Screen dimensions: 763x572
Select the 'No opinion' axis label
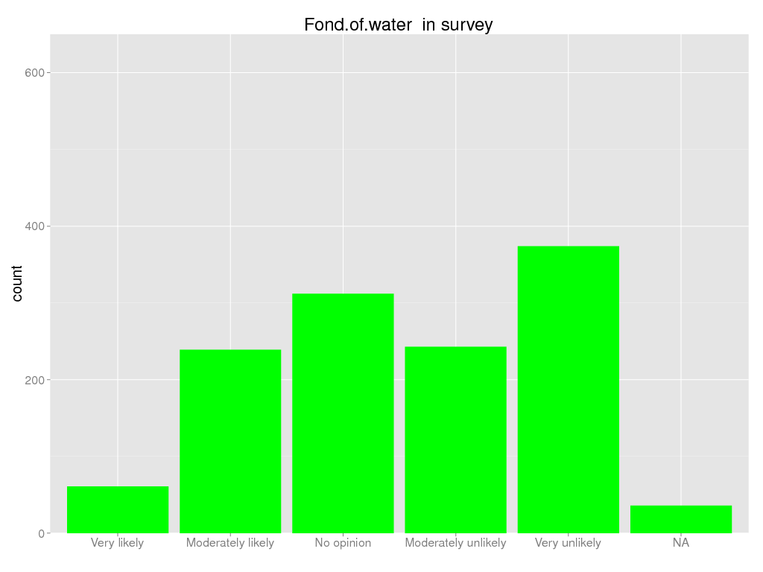click(343, 543)
